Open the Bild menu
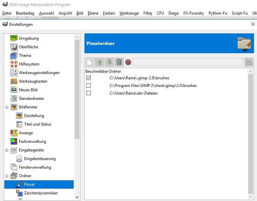257x201 pixels. [80, 13]
